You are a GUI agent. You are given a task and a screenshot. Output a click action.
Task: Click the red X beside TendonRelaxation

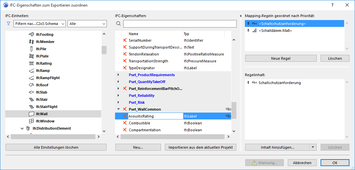coord(125,54)
